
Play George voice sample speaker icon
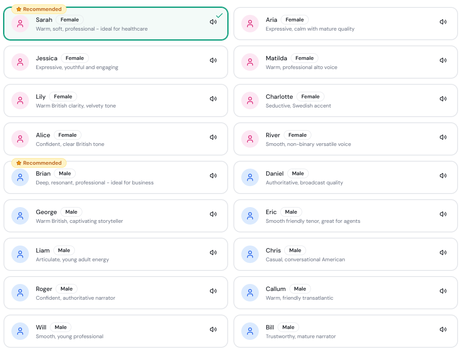[213, 214]
